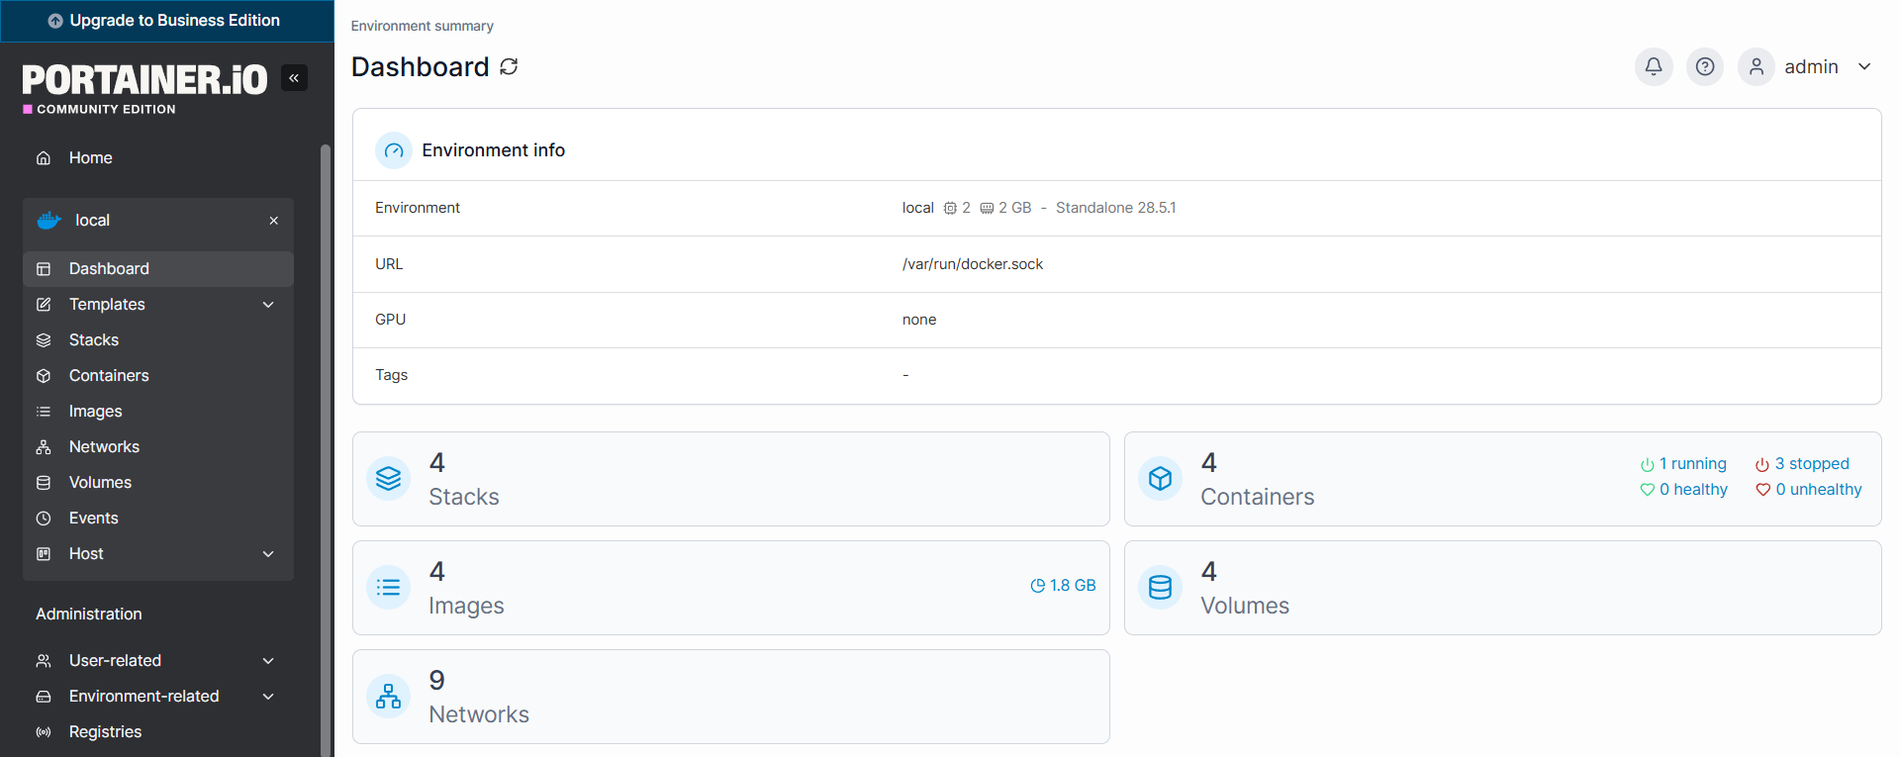This screenshot has height=757, width=1900.
Task: Open Containers from the sidebar menu
Action: coord(158,376)
